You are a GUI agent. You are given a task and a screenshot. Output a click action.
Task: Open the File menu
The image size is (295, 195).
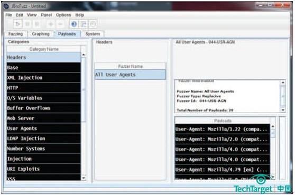point(8,15)
